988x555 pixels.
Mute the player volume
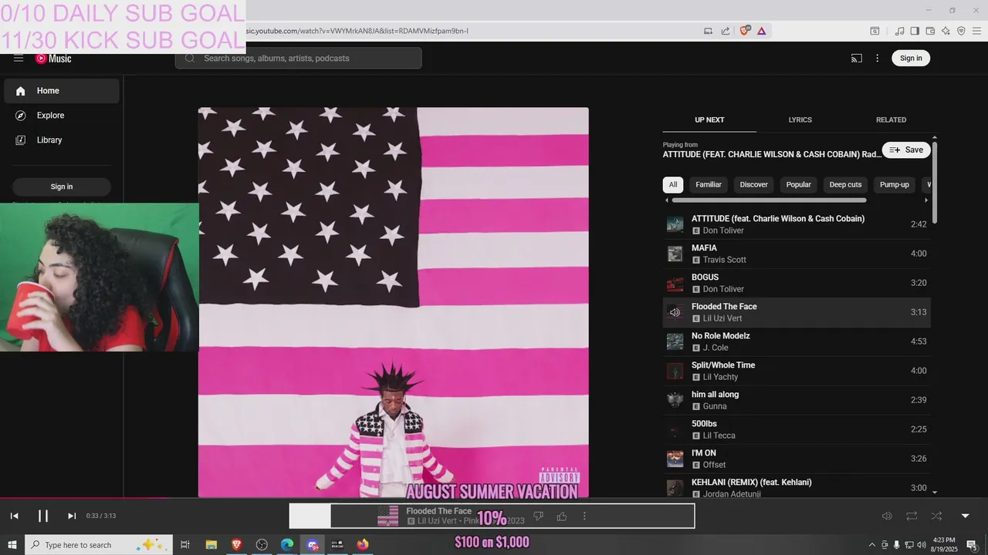coord(887,516)
